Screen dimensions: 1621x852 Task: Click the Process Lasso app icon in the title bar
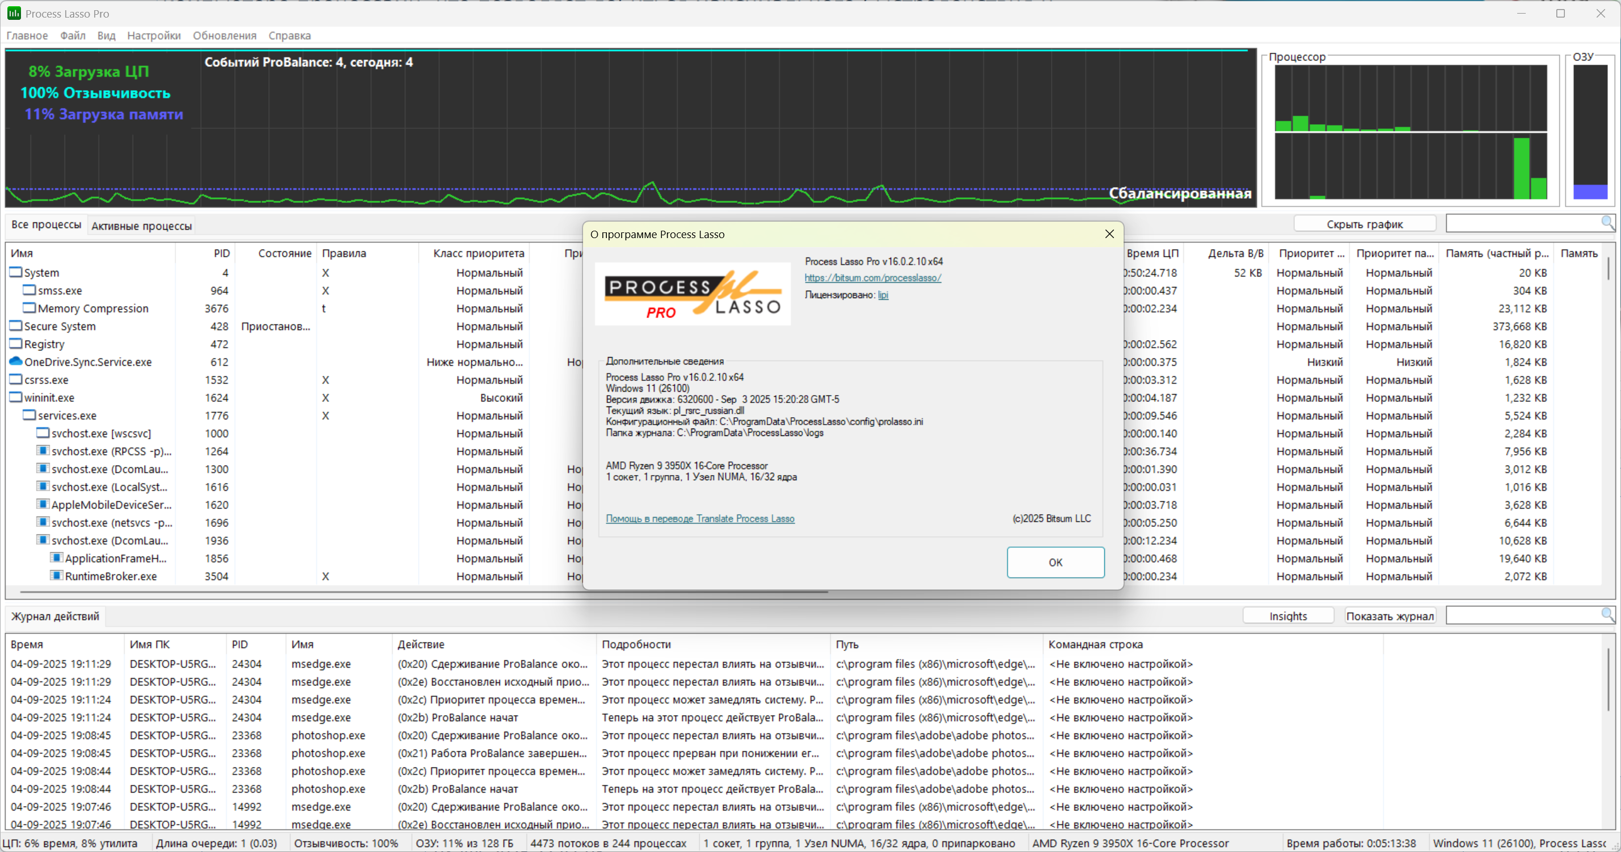(13, 13)
